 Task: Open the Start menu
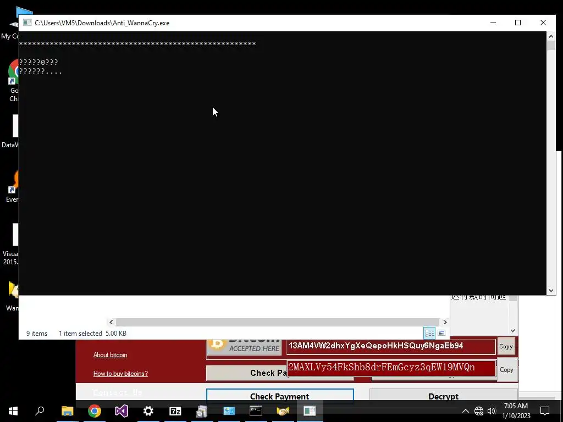coord(13,411)
